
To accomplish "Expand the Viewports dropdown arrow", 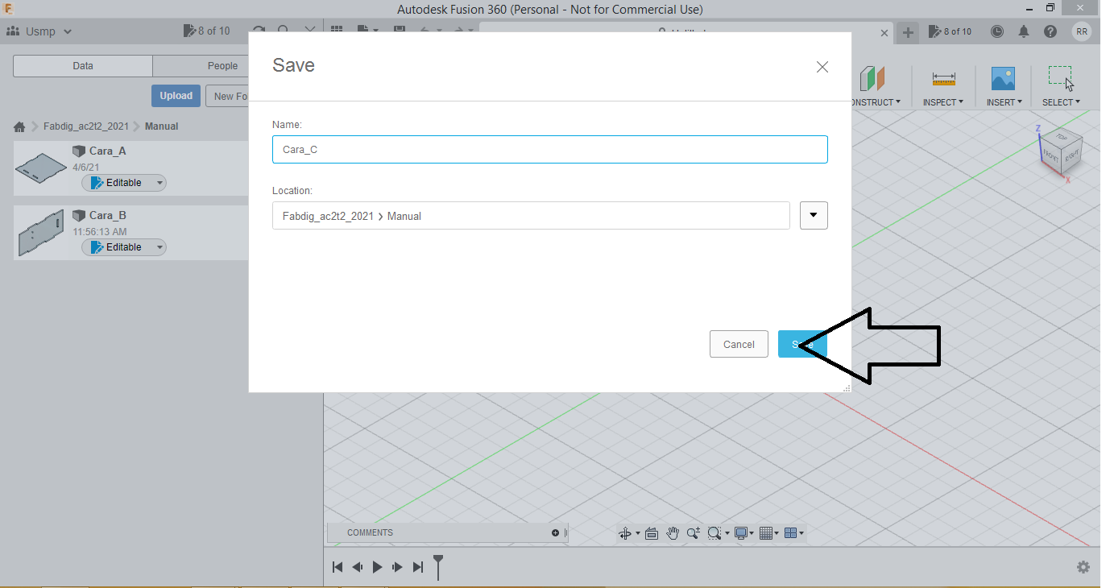I will [x=801, y=533].
